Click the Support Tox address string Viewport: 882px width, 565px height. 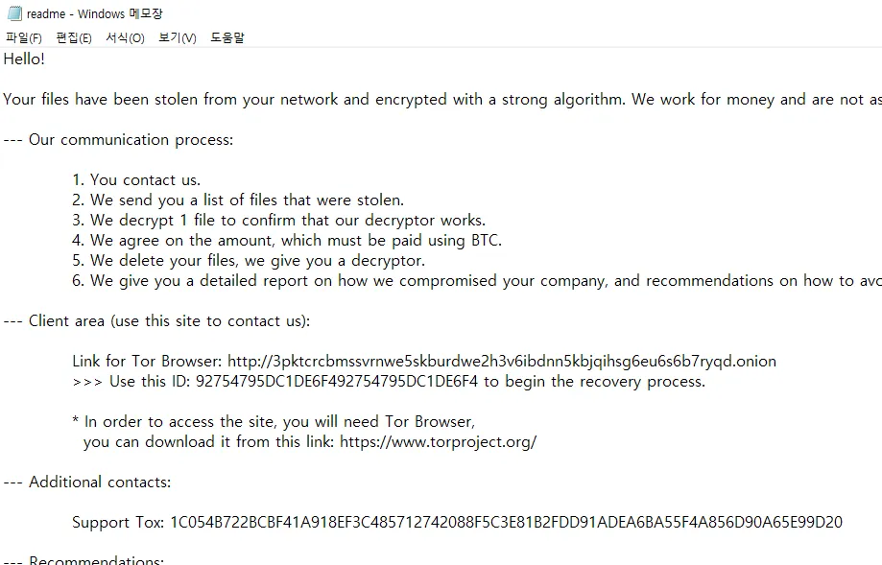tap(506, 522)
